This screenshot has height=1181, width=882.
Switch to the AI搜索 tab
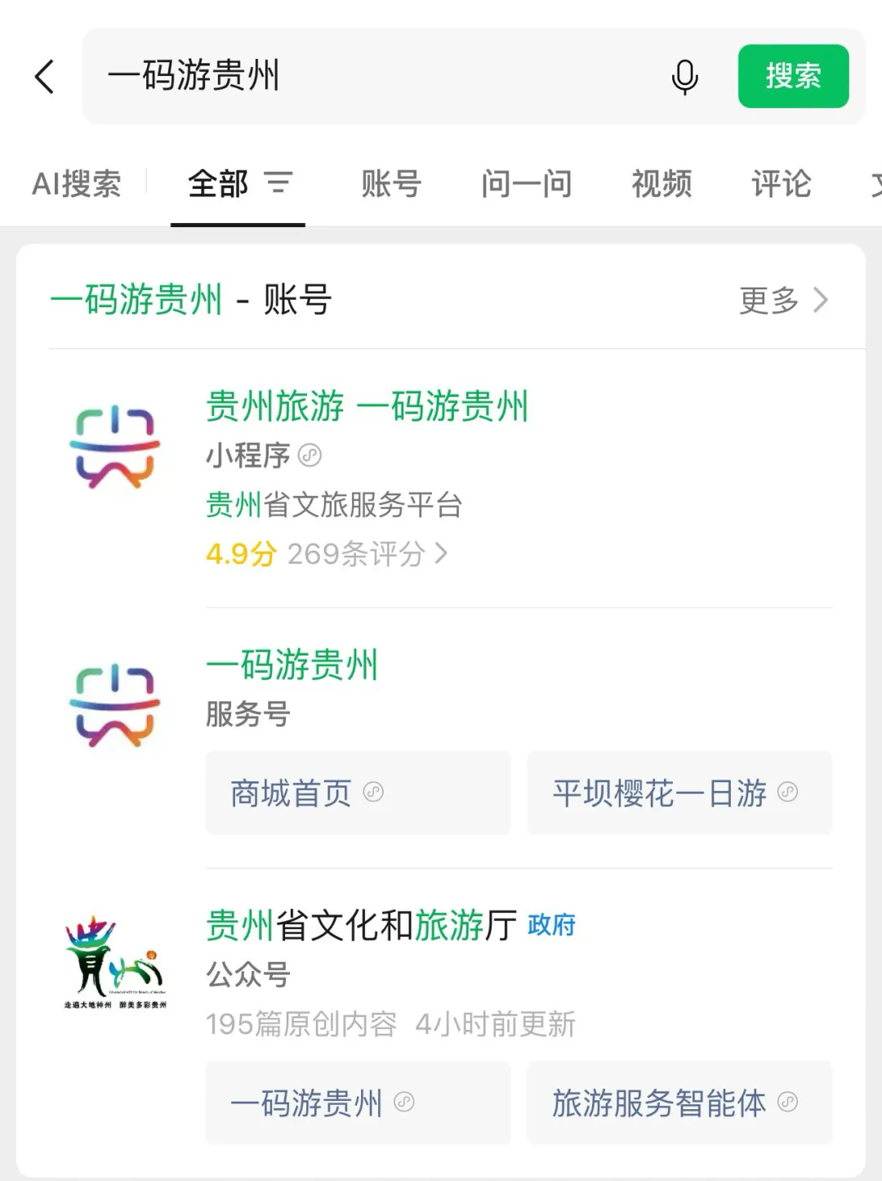point(77,184)
